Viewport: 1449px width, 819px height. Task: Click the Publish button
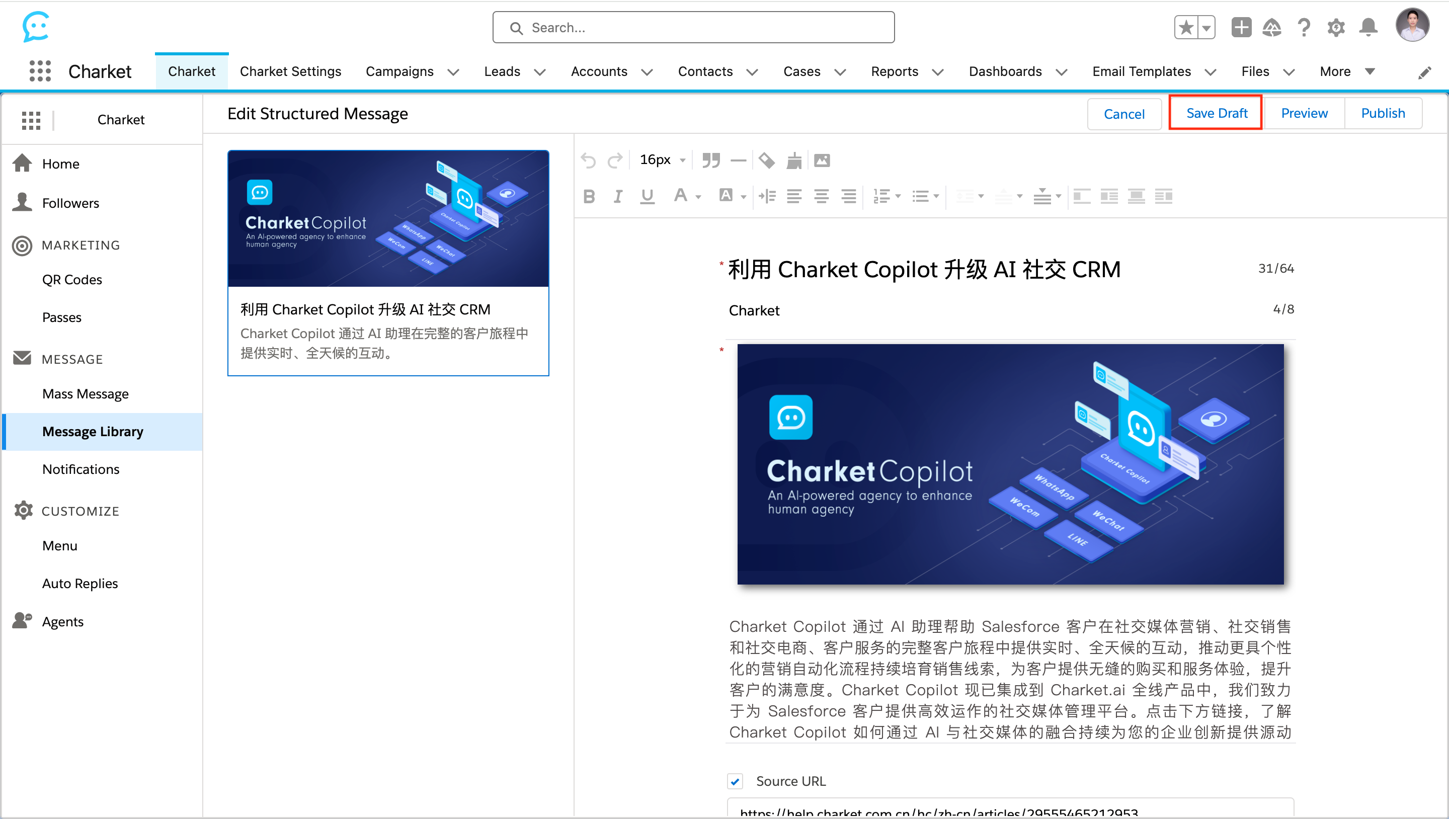coord(1383,113)
